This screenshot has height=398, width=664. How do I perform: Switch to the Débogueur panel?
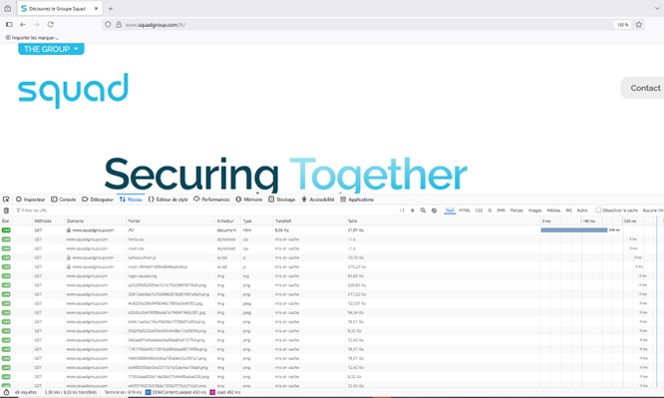(x=98, y=199)
